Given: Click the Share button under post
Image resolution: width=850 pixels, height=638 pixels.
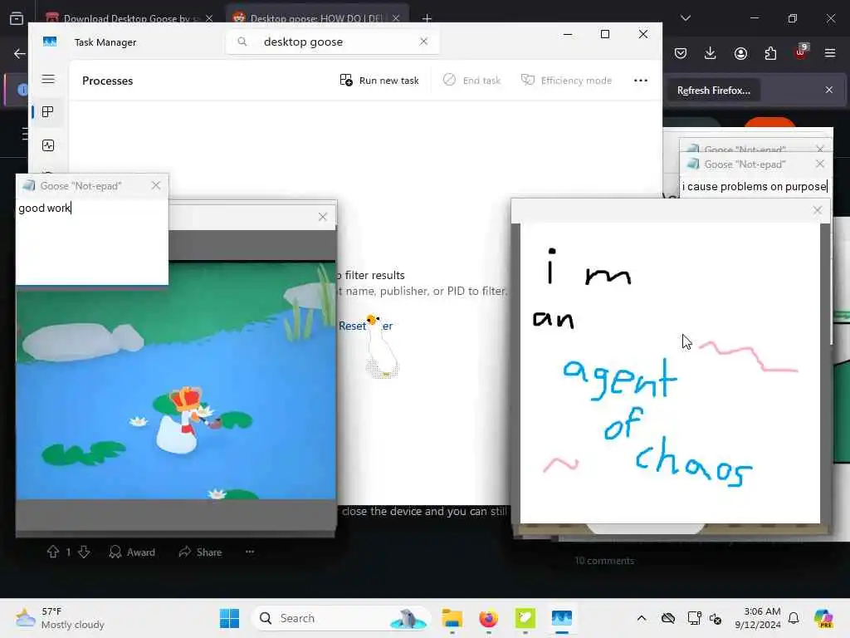Looking at the screenshot, I should tap(200, 552).
